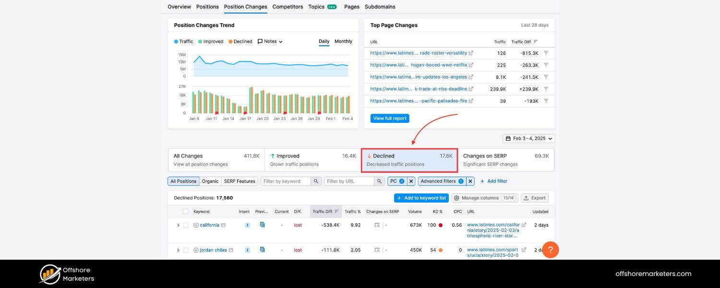Open the Notes dropdown in the chart legend
Image resolution: width=720 pixels, height=288 pixels.
(x=271, y=41)
